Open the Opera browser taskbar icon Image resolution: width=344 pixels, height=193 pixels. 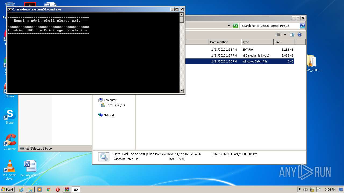[58, 190]
